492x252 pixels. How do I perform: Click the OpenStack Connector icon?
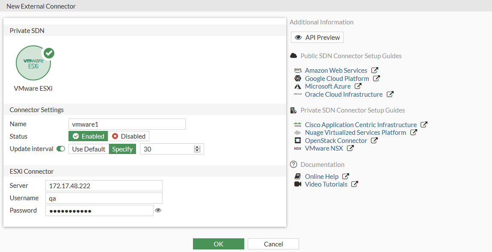pyautogui.click(x=298, y=141)
